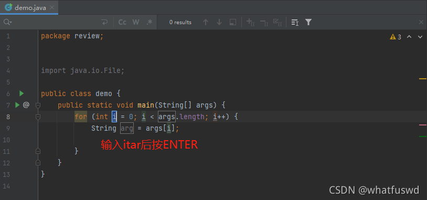Toggle Match Case (Cc) option

point(122,23)
